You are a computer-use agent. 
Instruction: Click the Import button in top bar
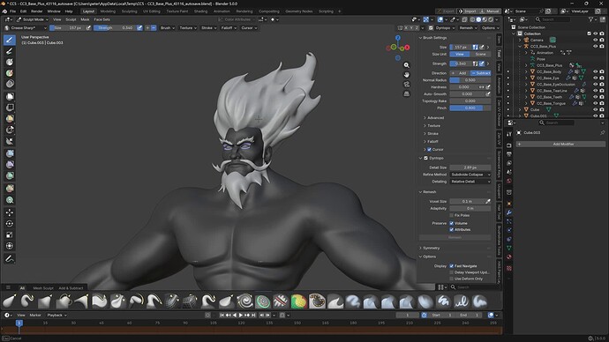(468, 11)
